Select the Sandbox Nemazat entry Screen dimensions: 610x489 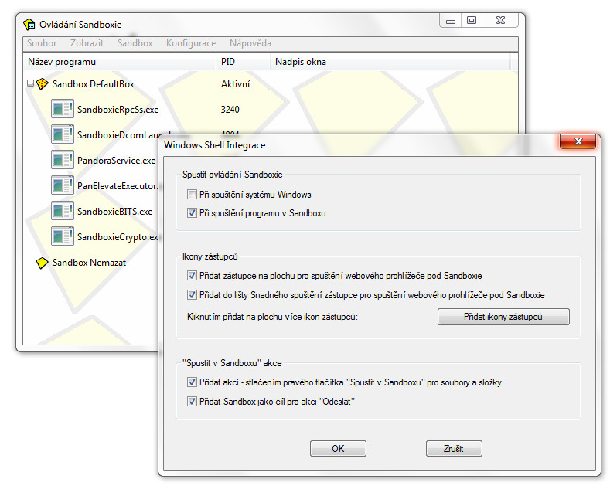click(x=89, y=263)
